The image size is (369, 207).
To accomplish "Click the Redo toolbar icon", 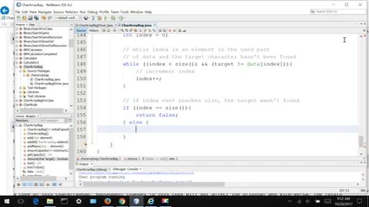I will click(x=50, y=18).
